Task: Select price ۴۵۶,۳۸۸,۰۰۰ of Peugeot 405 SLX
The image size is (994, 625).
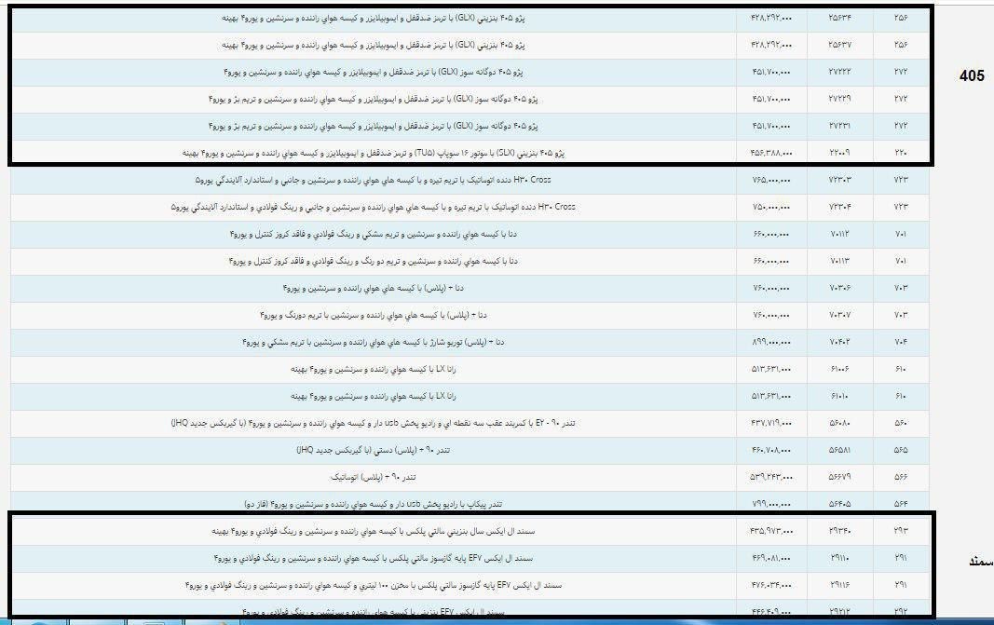Action: tap(770, 153)
